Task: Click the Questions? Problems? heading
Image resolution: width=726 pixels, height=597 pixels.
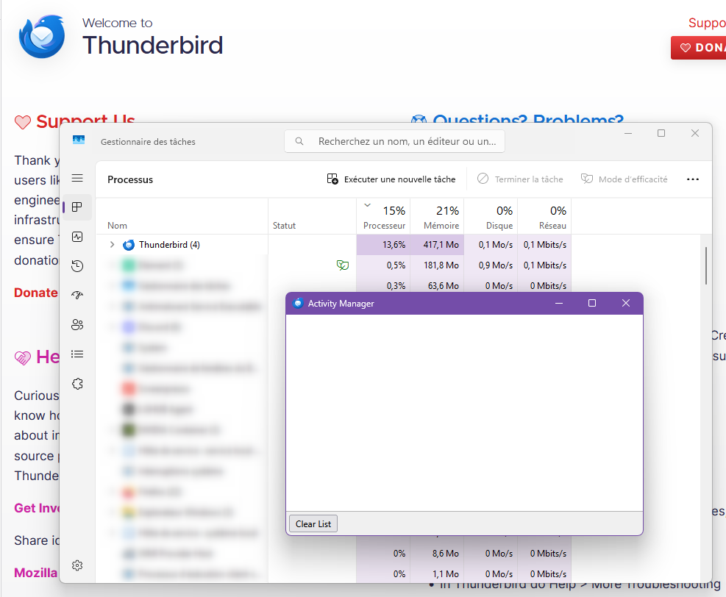Action: 517,119
